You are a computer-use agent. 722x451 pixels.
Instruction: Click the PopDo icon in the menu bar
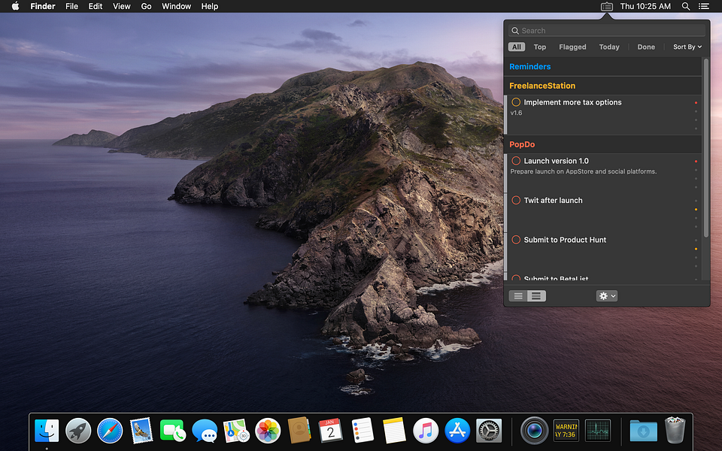click(607, 7)
